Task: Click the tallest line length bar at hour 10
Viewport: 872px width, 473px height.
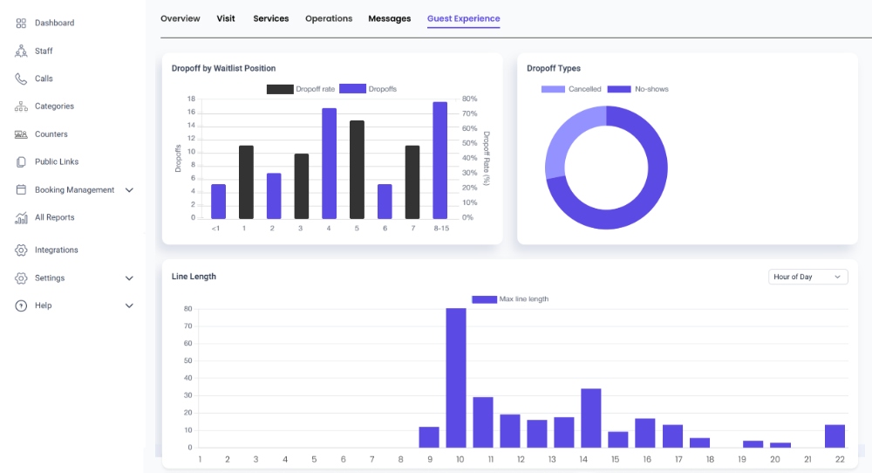Action: [x=456, y=378]
